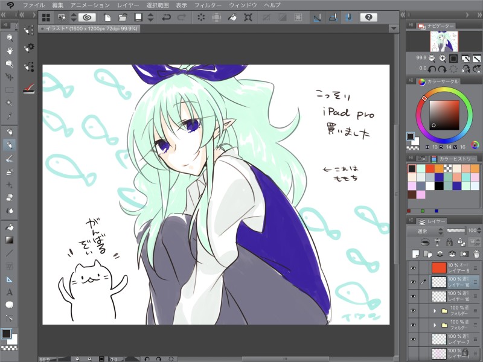Select the Airbrush tool

(x=10, y=172)
